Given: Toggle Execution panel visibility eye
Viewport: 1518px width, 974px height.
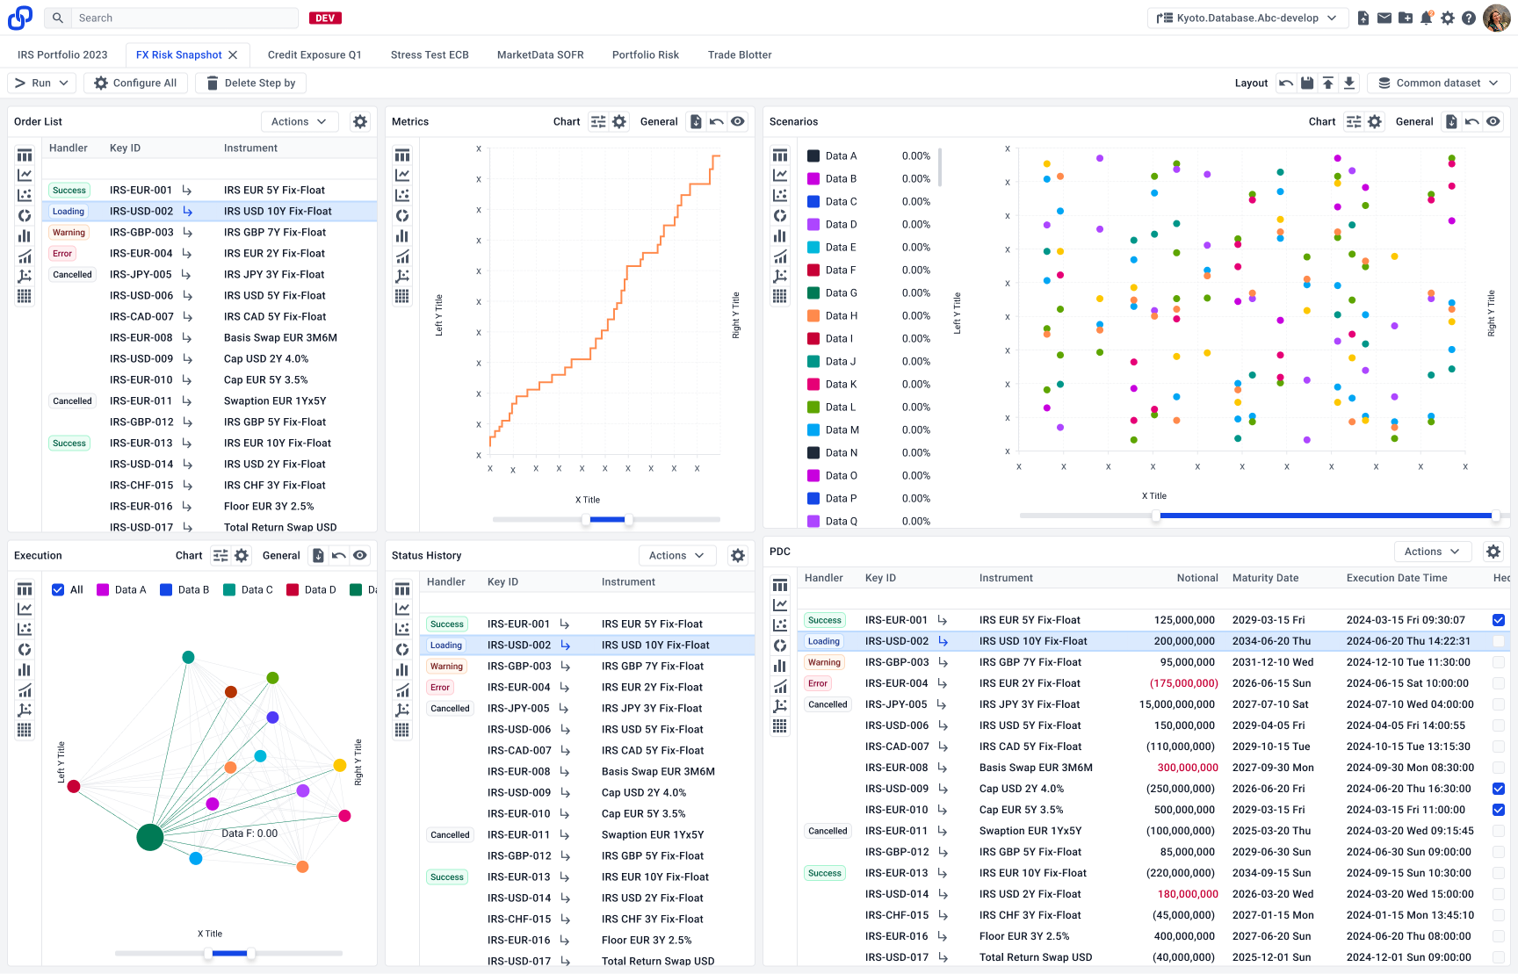Looking at the screenshot, I should coord(360,556).
